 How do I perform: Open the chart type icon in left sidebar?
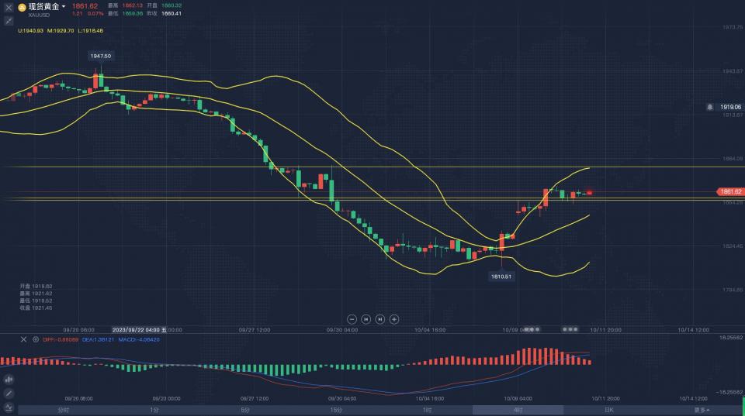point(9,380)
